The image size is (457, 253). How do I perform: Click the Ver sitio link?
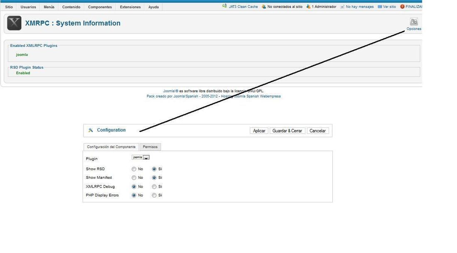click(x=389, y=7)
